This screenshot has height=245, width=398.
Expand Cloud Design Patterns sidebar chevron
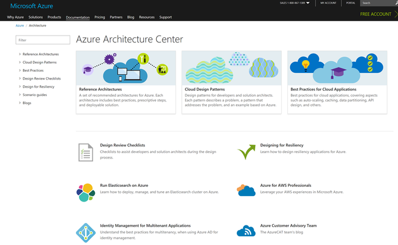point(20,62)
